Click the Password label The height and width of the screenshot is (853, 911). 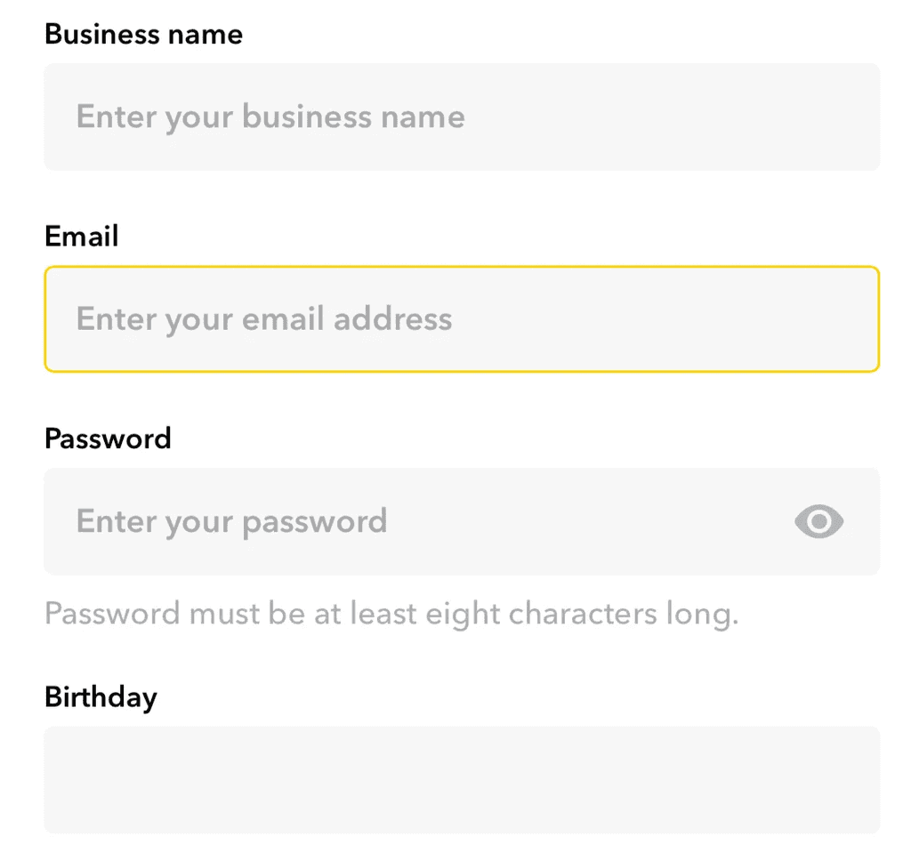[x=107, y=439]
